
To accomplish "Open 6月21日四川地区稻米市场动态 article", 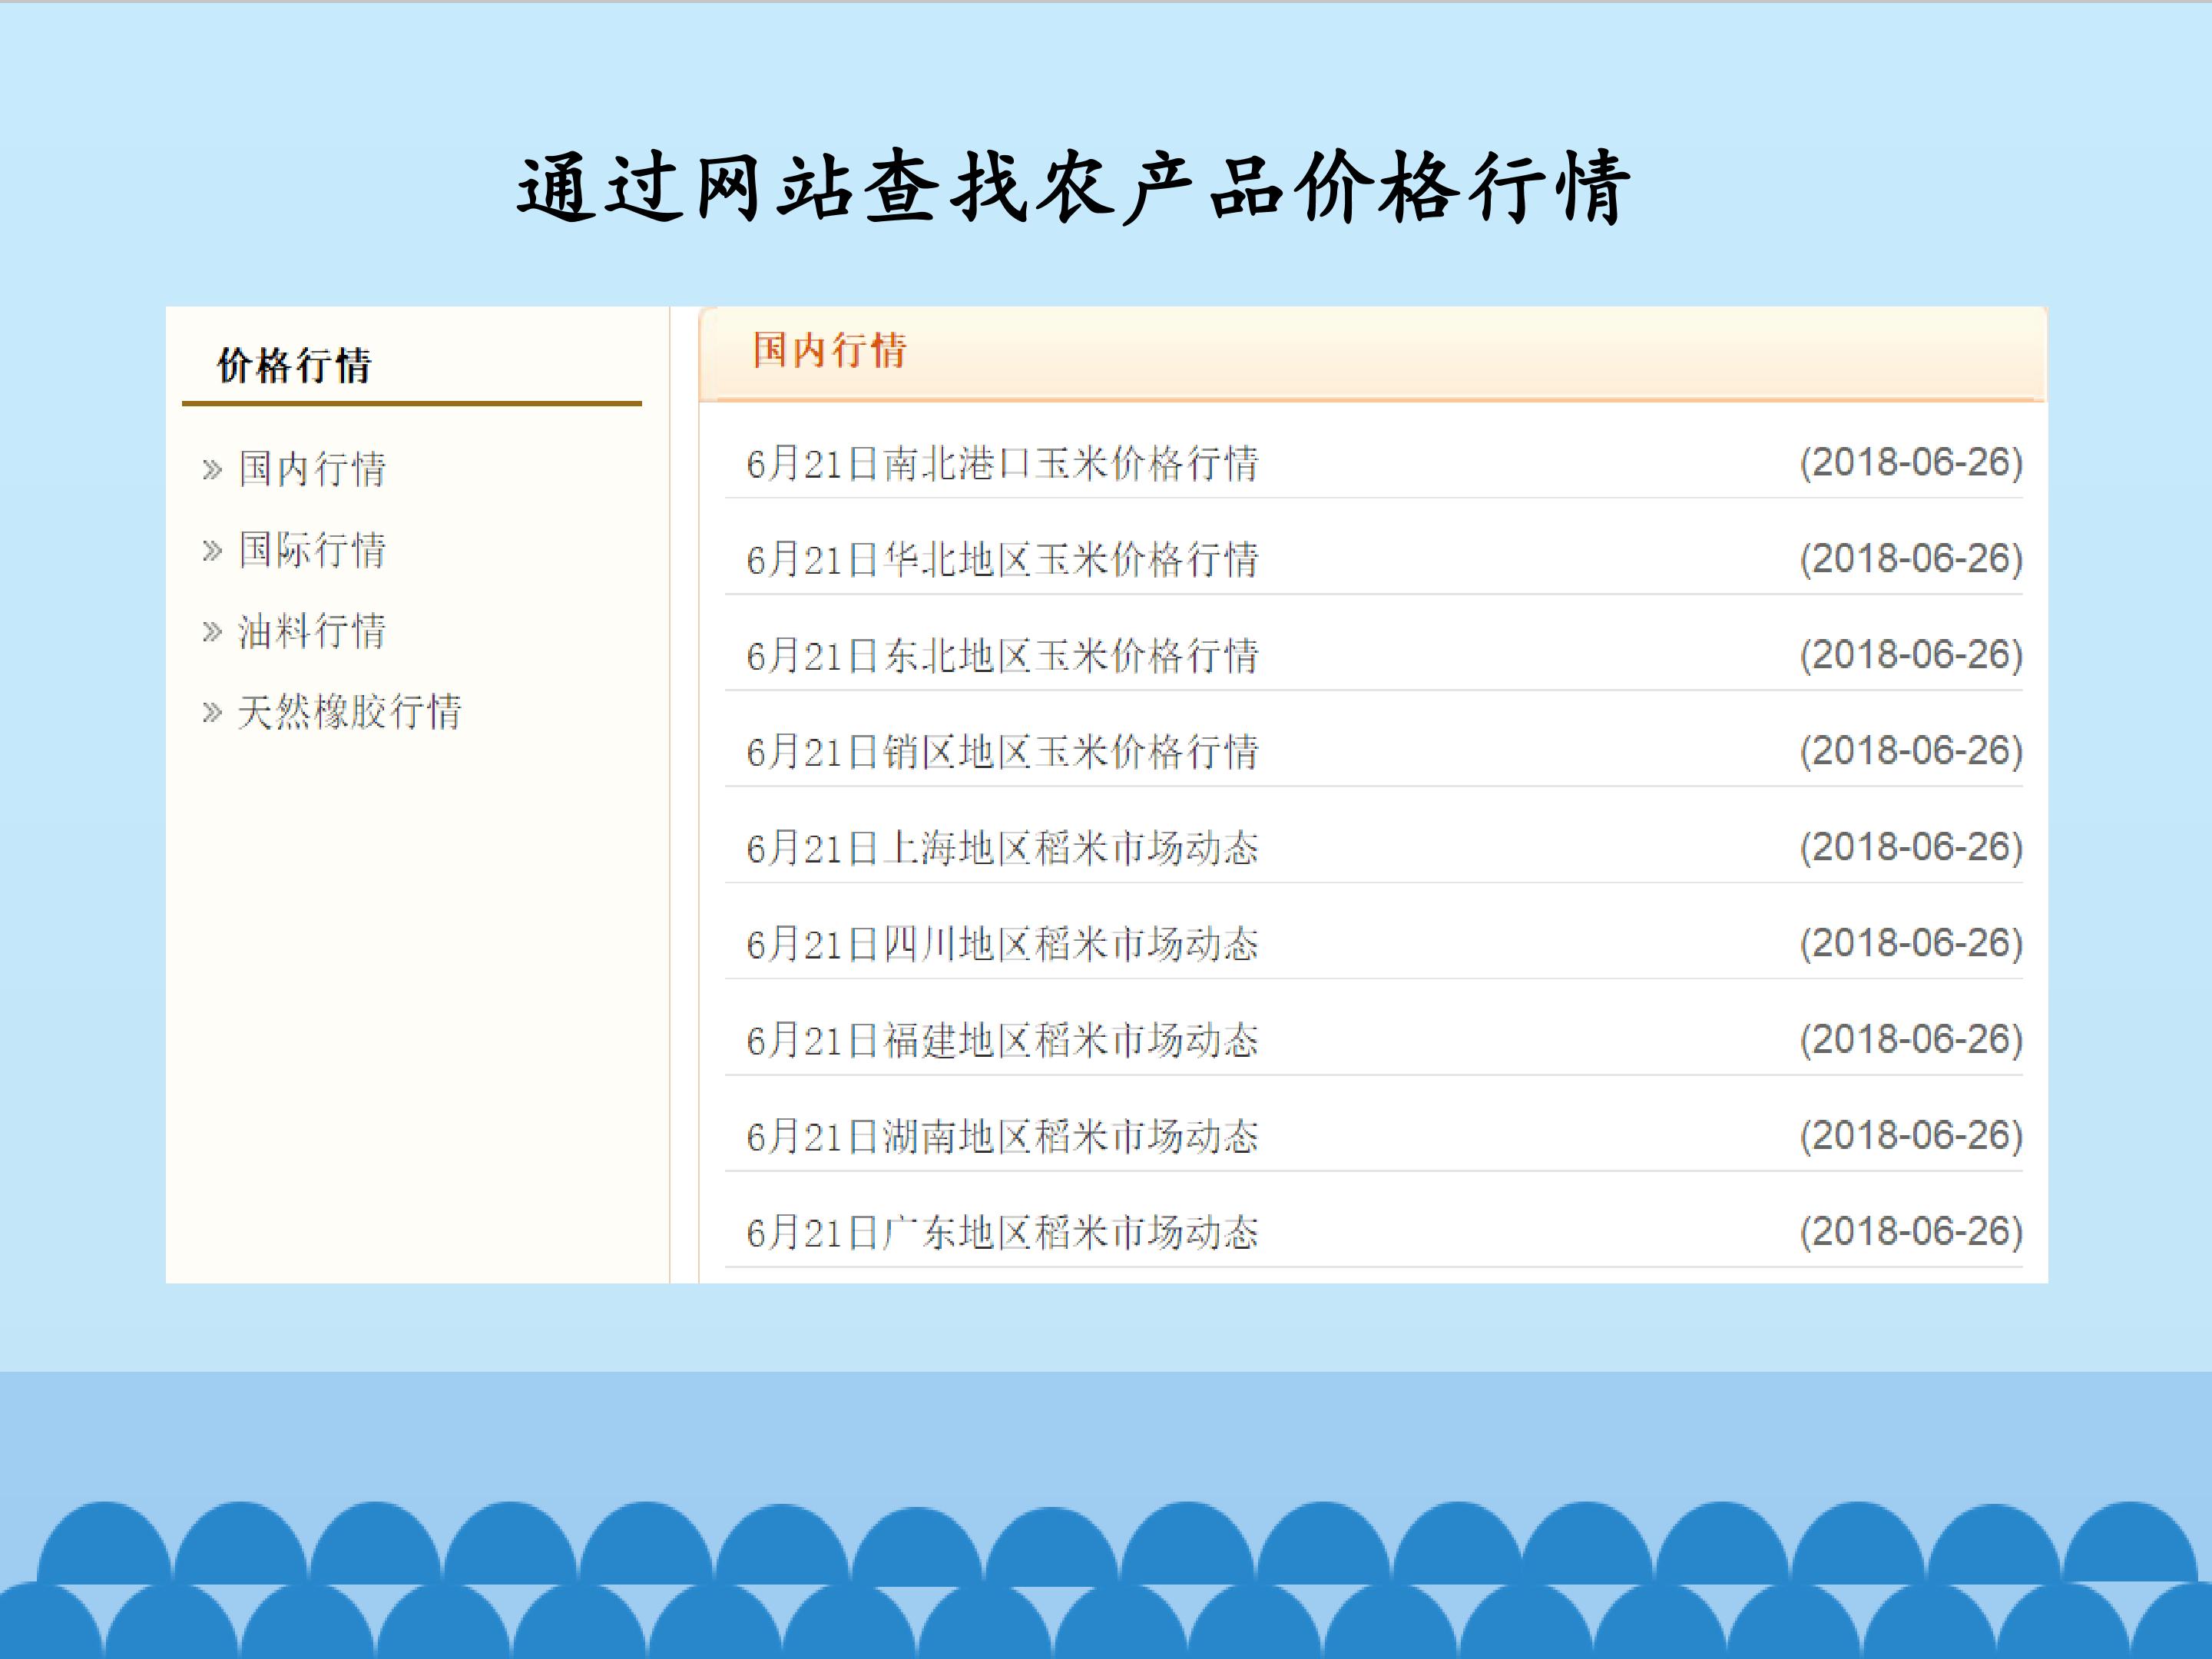I will [x=1002, y=944].
